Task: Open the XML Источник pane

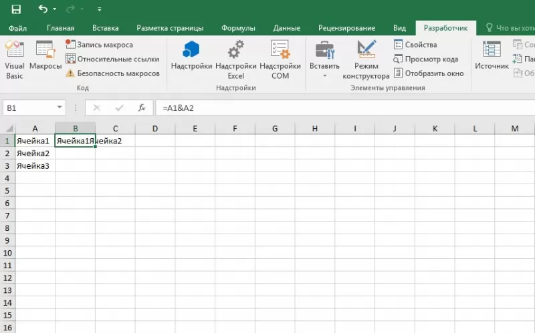Action: pyautogui.click(x=492, y=55)
